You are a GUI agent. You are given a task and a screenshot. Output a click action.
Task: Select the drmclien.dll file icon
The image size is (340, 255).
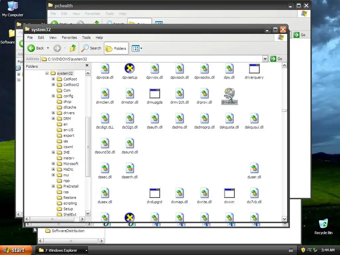[105, 93]
